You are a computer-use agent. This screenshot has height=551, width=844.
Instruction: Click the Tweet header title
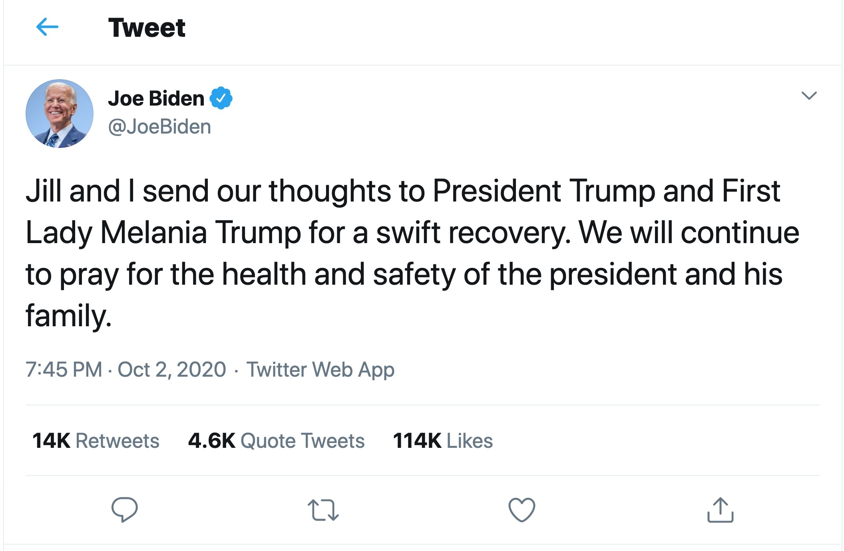click(x=147, y=28)
